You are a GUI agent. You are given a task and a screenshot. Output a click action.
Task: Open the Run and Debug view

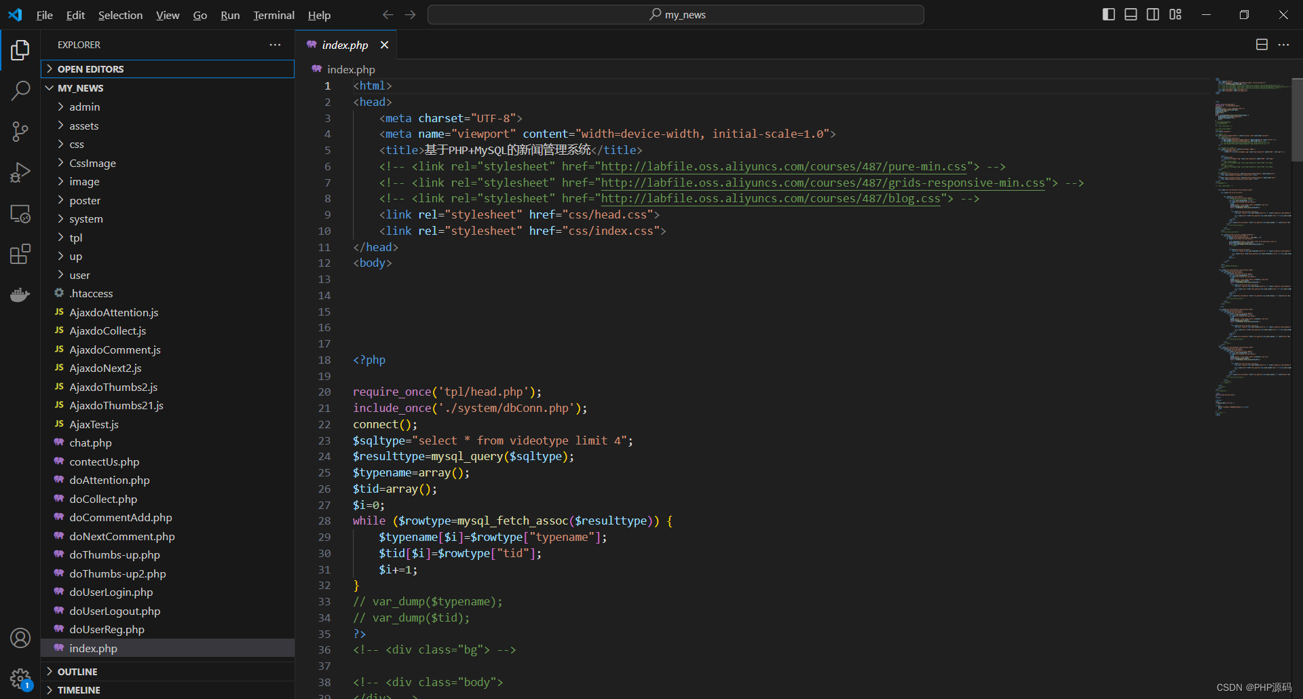click(20, 172)
